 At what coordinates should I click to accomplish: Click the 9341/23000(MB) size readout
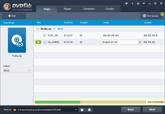[x=156, y=102]
